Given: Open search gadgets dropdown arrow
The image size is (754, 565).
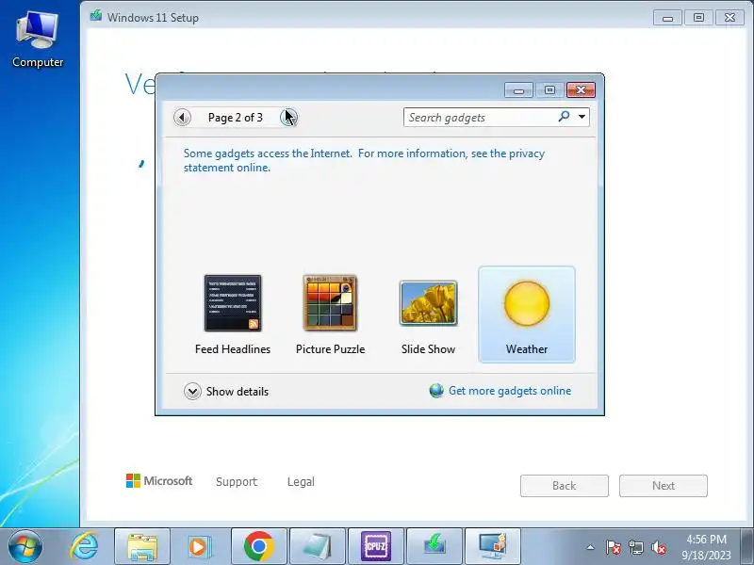Looking at the screenshot, I should (x=582, y=117).
